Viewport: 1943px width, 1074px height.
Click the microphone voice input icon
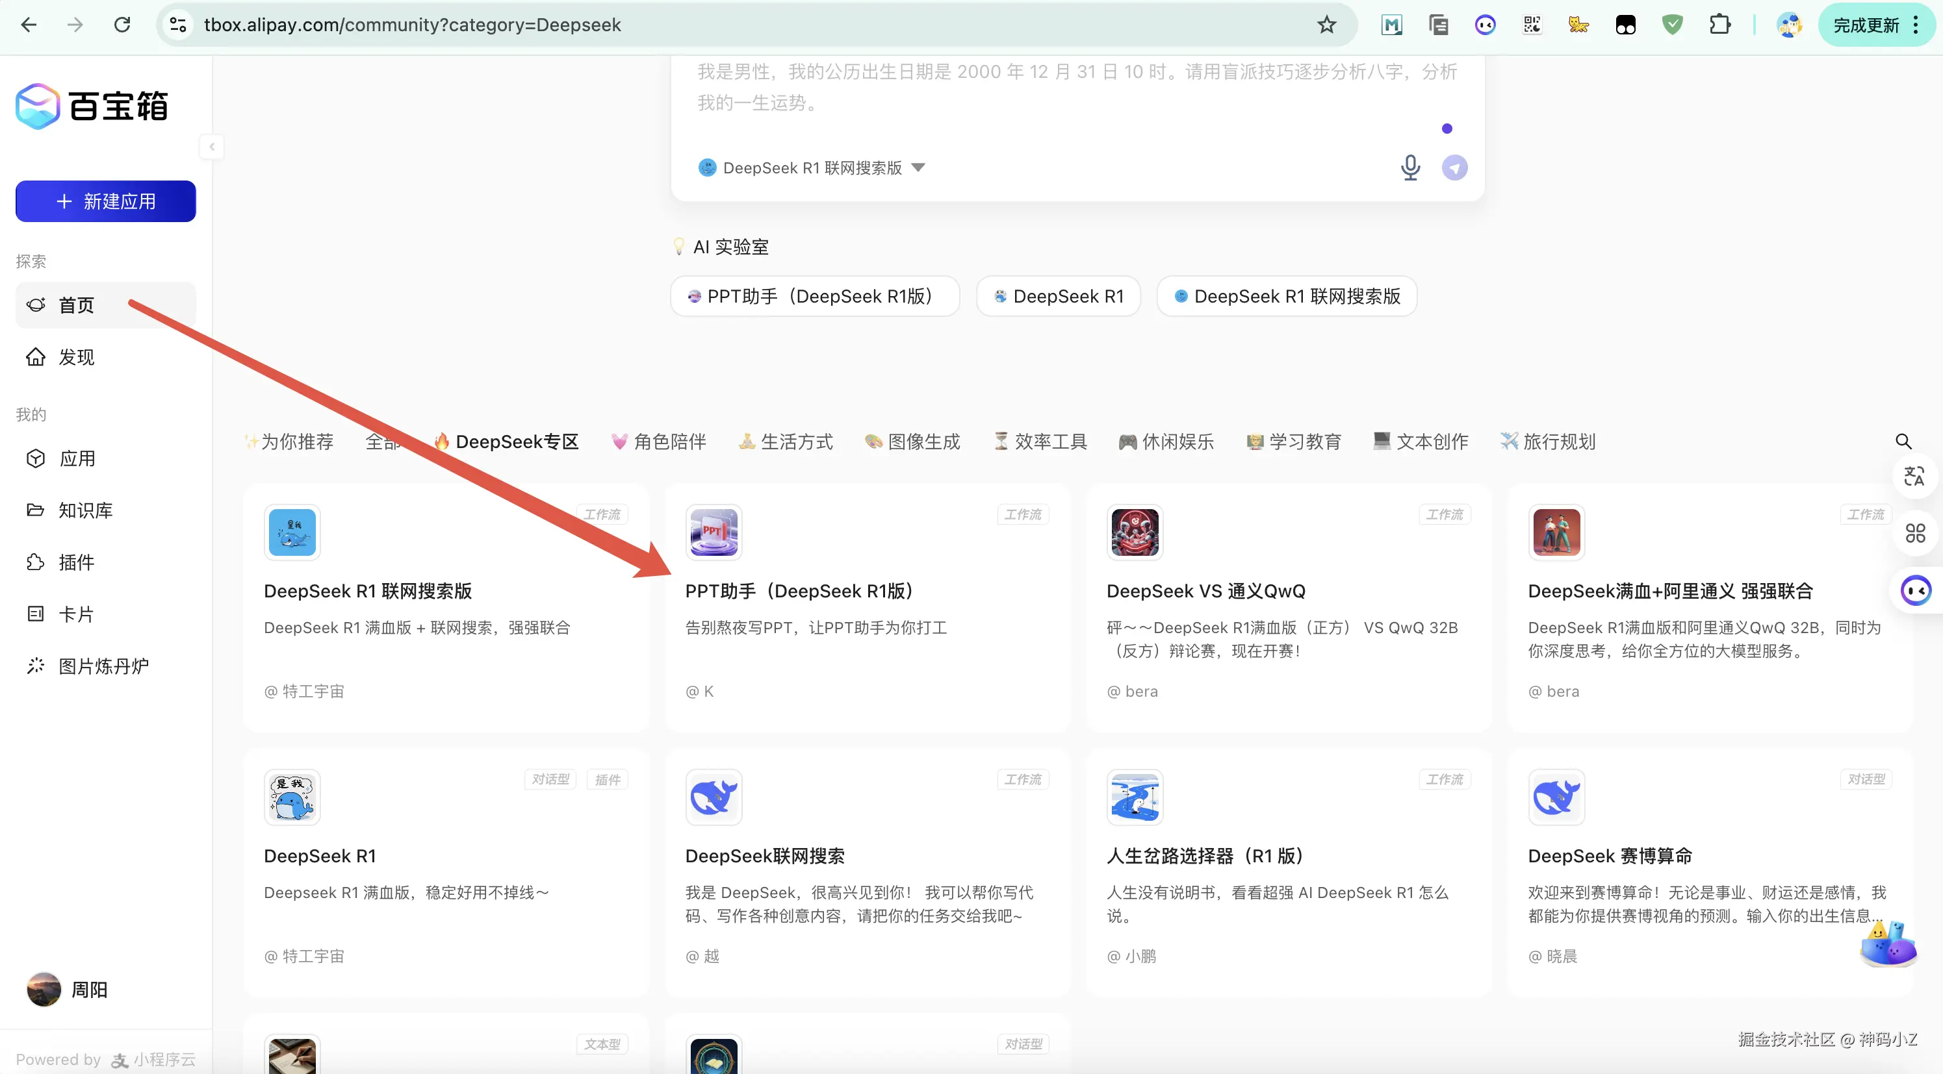point(1409,168)
